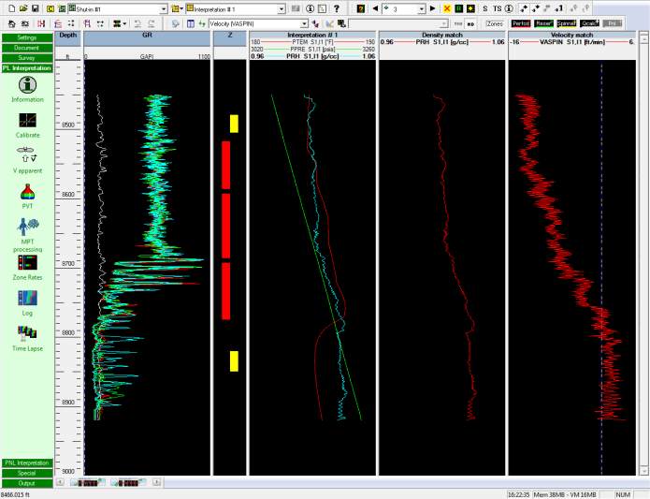Image resolution: width=650 pixels, height=499 pixels.
Task: Click the vertical scrollbar up arrow
Action: 643,38
